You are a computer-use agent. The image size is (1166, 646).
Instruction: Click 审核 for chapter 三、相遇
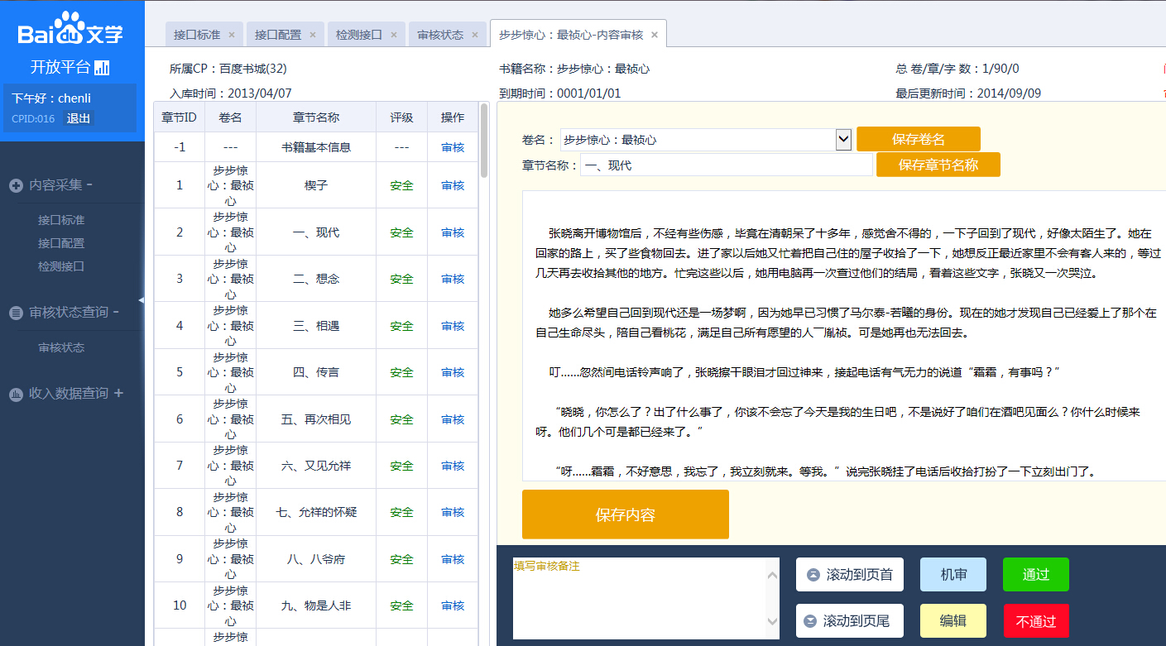pos(453,326)
